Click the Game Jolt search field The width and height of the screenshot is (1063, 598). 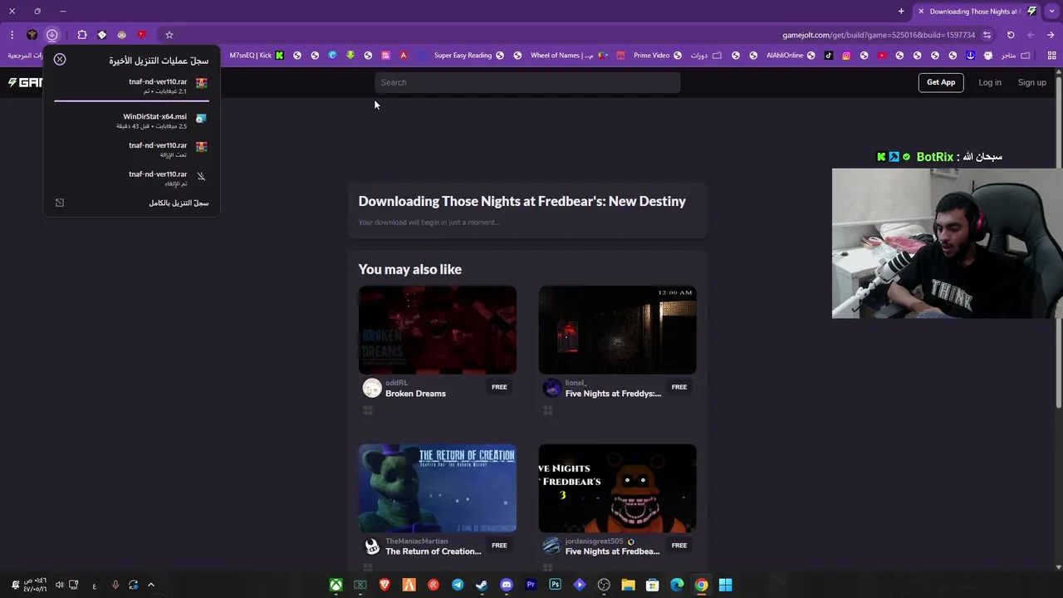[x=527, y=82]
